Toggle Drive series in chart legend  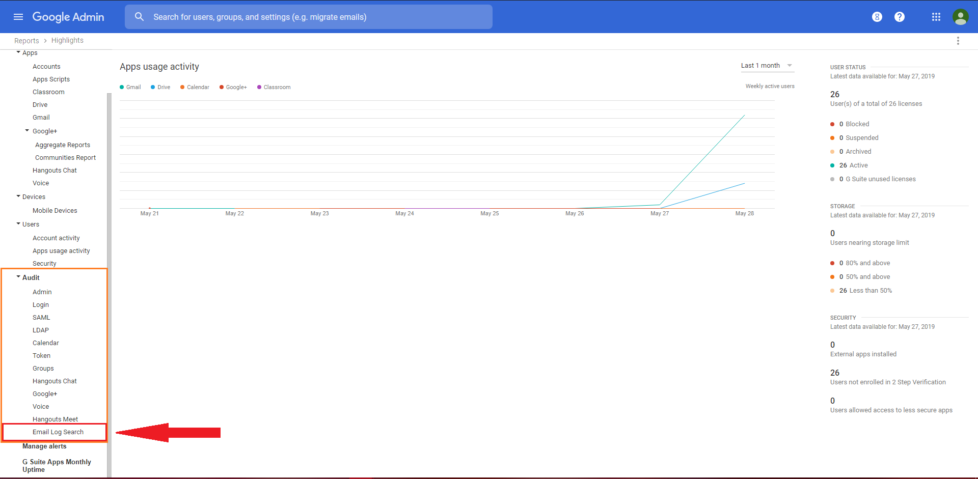click(x=160, y=87)
